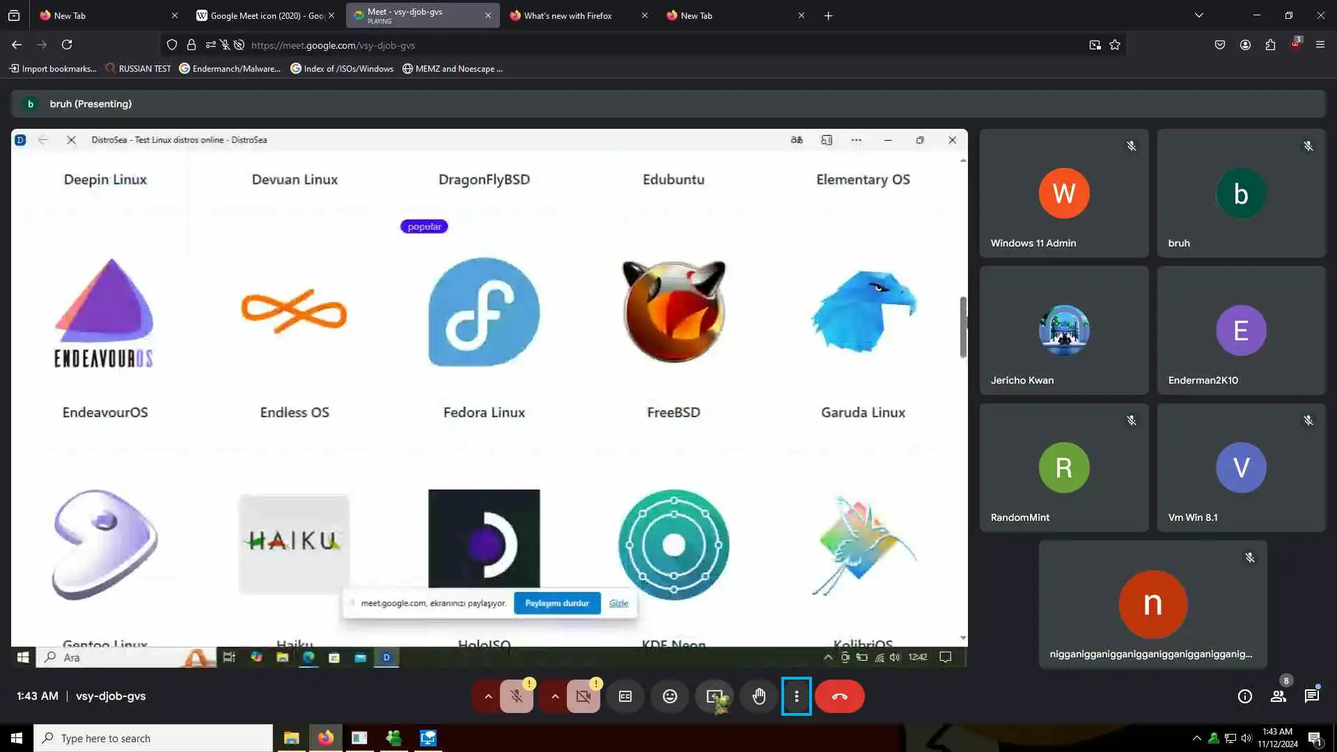Click the raise hand icon
Viewport: 1337px width, 752px height.
coord(759,696)
